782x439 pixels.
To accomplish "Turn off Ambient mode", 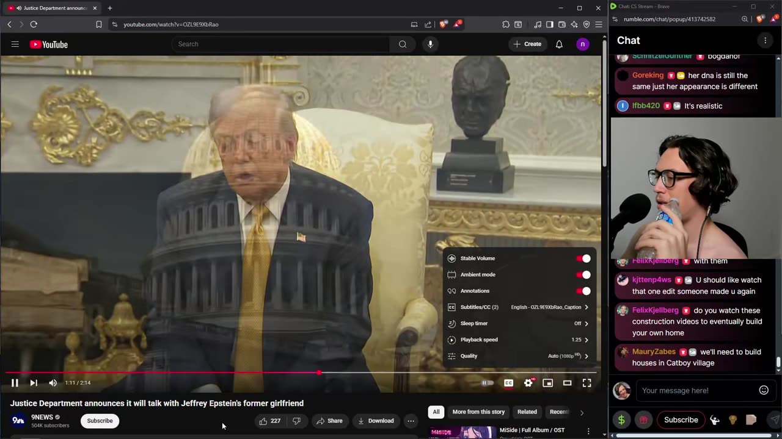I will tap(583, 274).
